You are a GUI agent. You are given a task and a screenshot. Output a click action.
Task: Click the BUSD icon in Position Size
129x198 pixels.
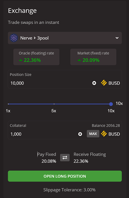[104, 83]
